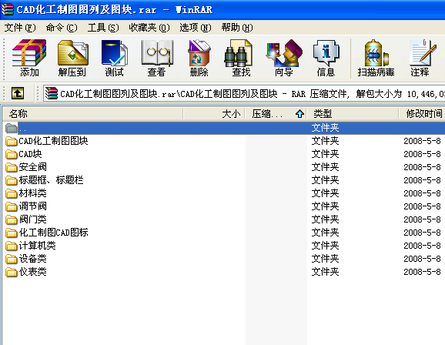The height and width of the screenshot is (345, 445).
Task: Select the 标题框、标题栏 folder name
Action: tap(51, 180)
